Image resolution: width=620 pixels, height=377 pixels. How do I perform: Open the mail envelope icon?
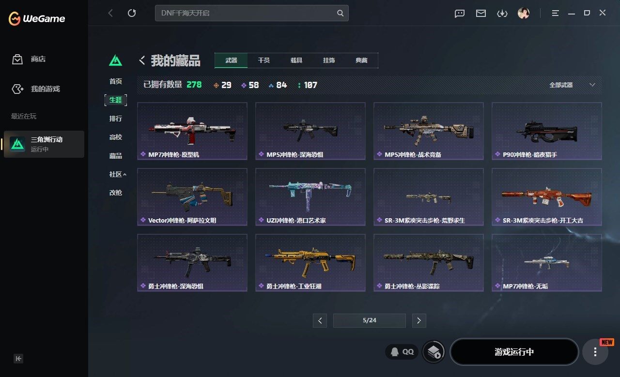[x=480, y=13]
